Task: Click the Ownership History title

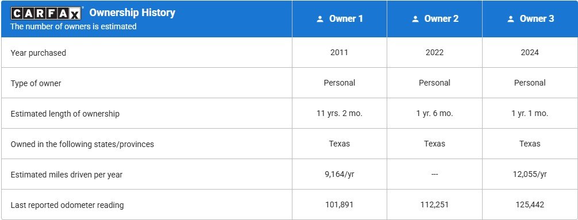Action: click(132, 13)
